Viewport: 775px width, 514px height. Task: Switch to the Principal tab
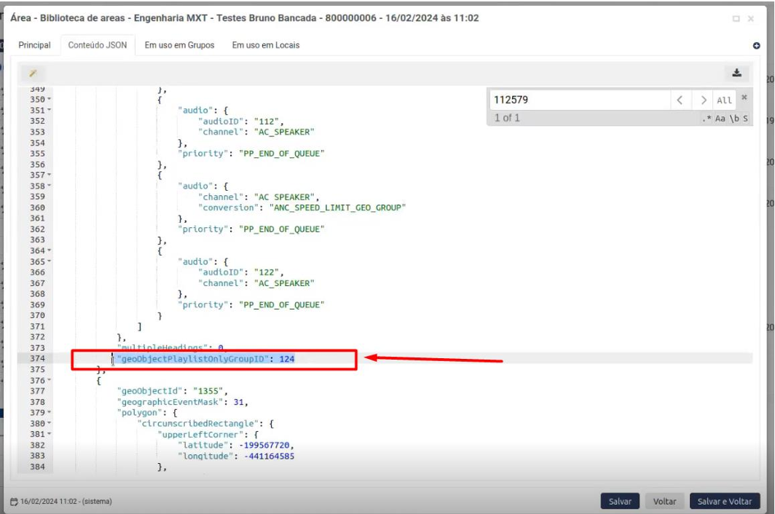(34, 45)
